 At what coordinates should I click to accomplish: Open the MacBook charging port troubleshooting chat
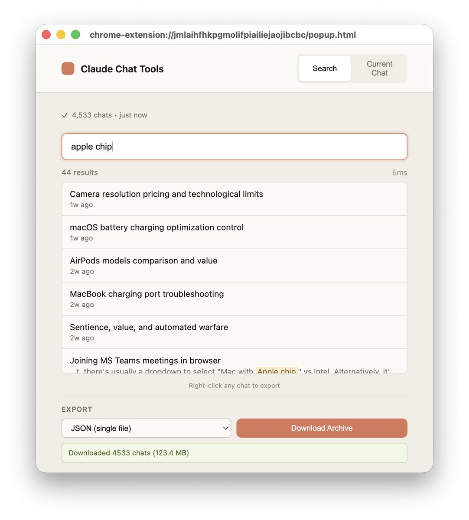234,299
